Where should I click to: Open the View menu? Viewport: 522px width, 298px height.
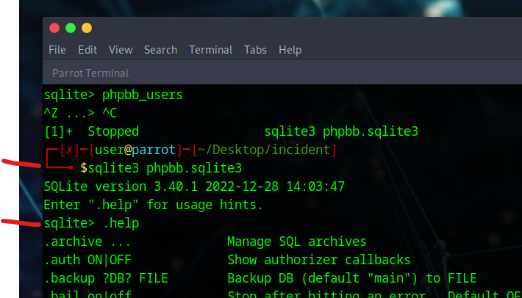[121, 50]
